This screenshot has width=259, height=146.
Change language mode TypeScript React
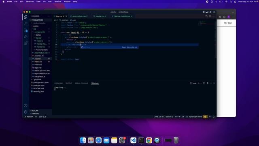(195, 117)
